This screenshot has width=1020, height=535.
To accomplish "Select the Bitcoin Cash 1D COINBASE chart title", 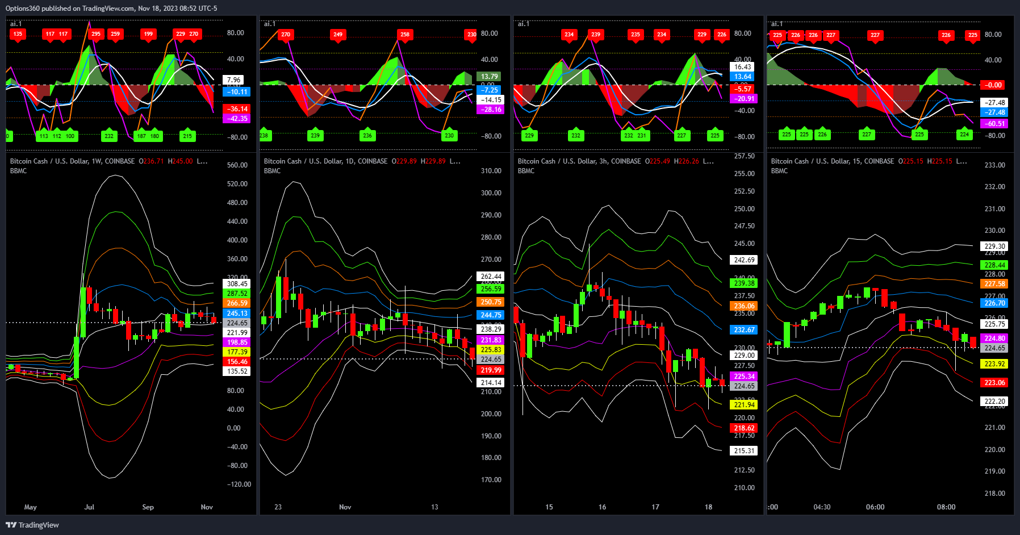I will pyautogui.click(x=325, y=161).
